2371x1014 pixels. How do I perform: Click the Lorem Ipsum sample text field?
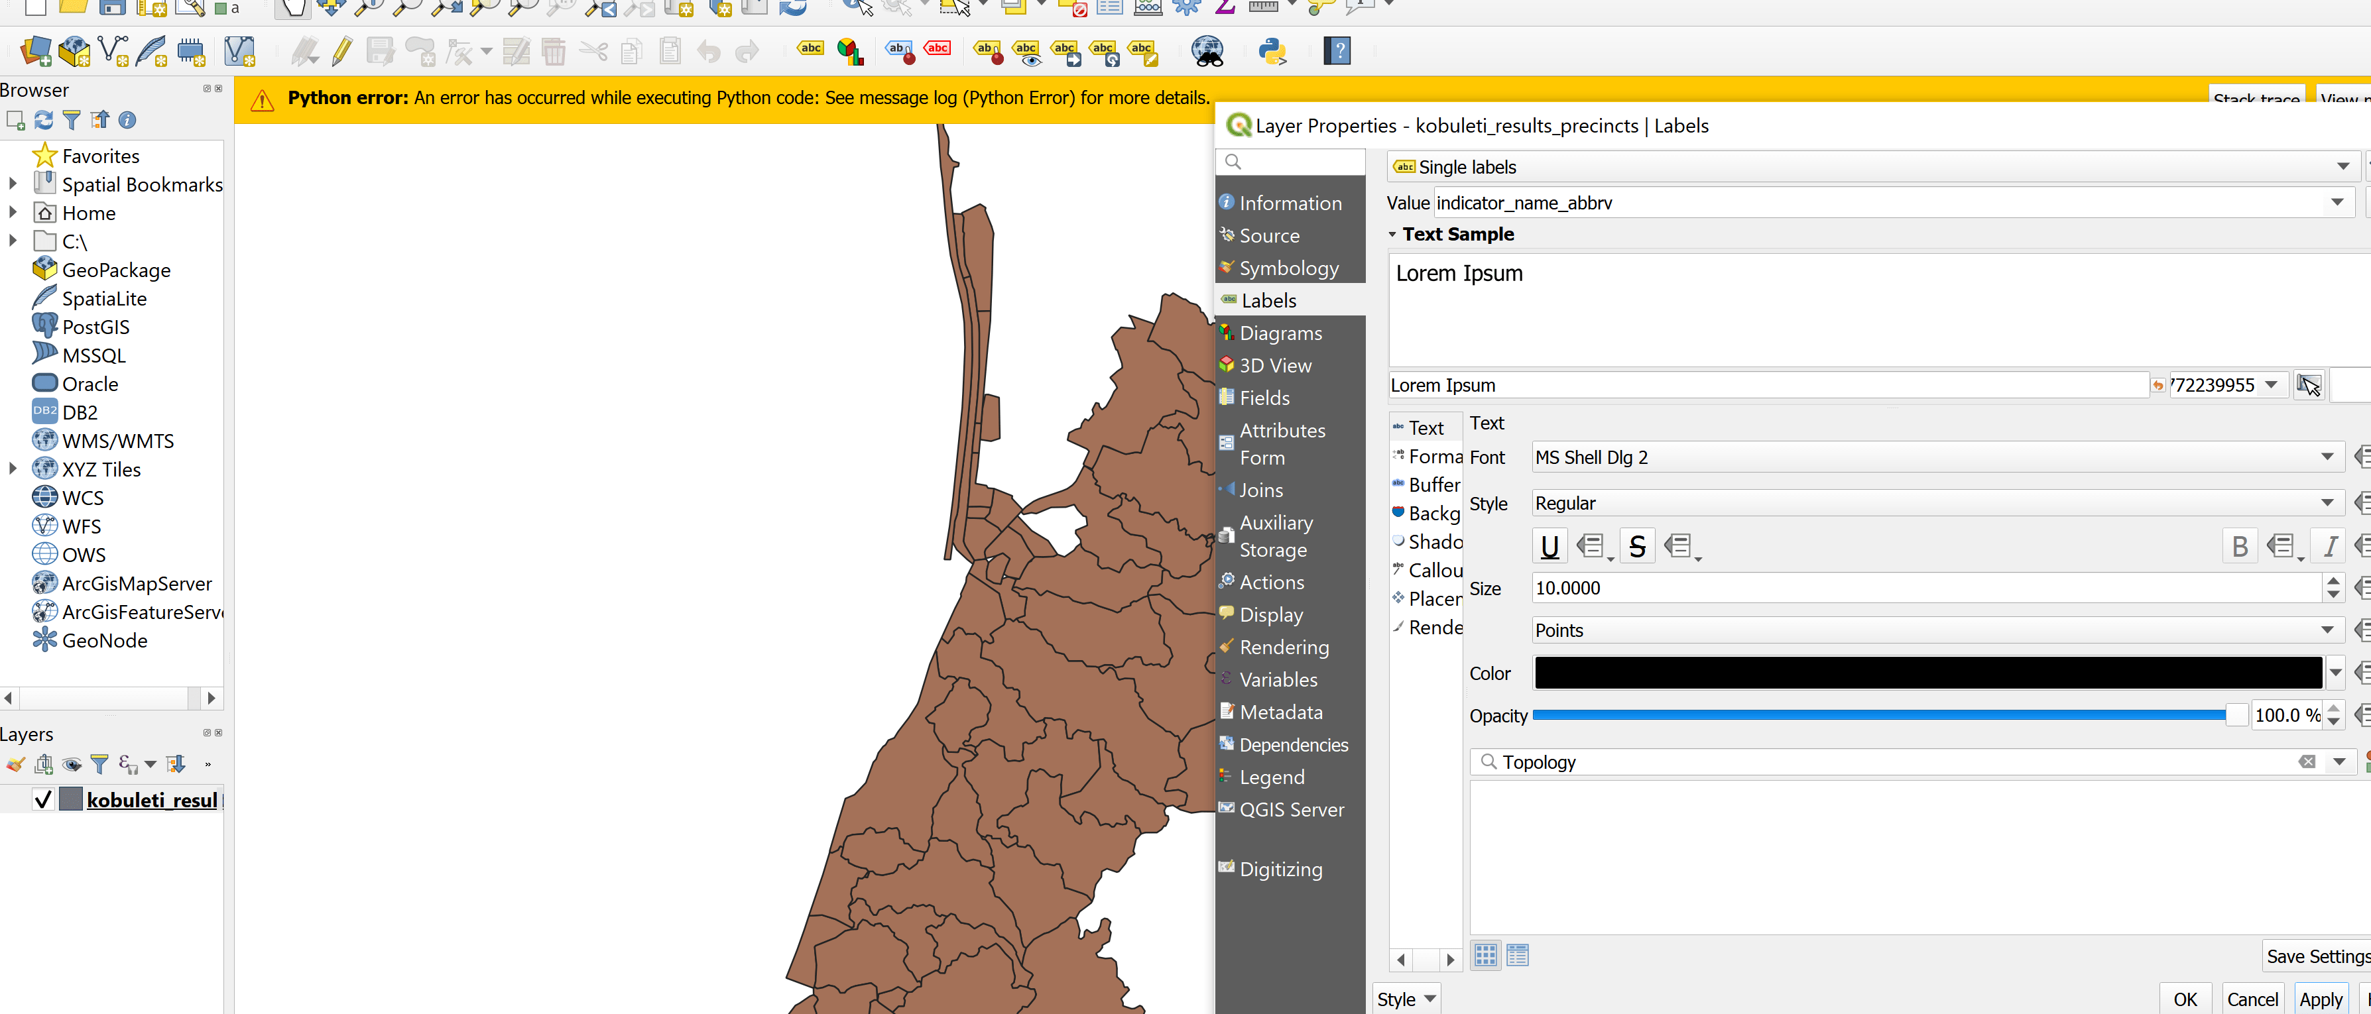tap(1768, 386)
